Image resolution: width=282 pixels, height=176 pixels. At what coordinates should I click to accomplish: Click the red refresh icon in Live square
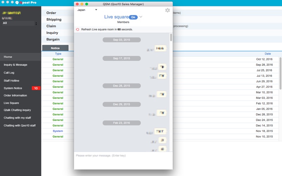pos(78,30)
